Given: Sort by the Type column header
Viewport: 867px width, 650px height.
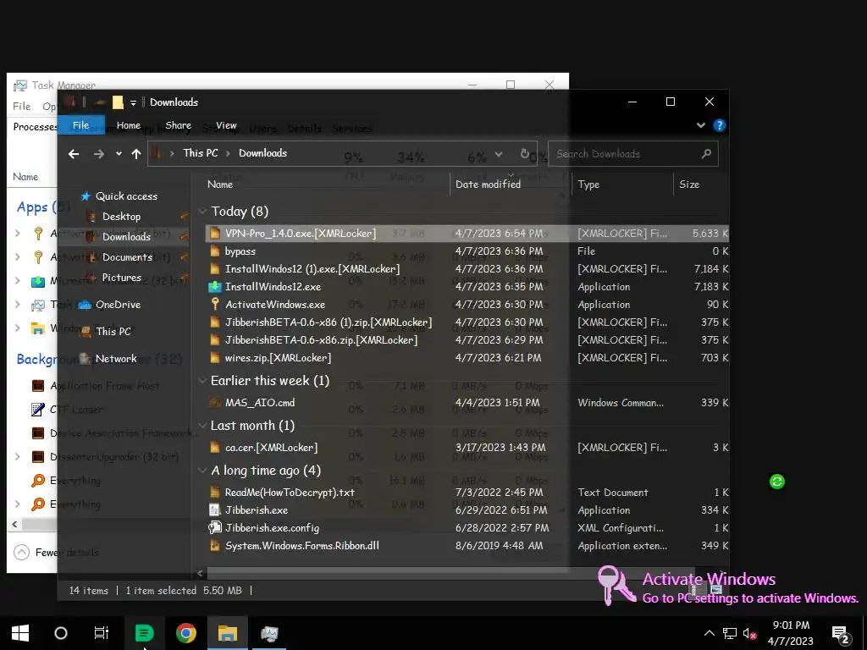Looking at the screenshot, I should [588, 185].
